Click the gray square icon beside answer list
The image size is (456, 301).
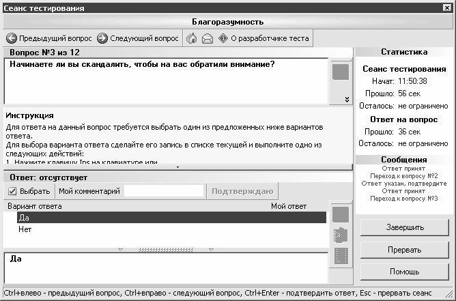point(341,214)
